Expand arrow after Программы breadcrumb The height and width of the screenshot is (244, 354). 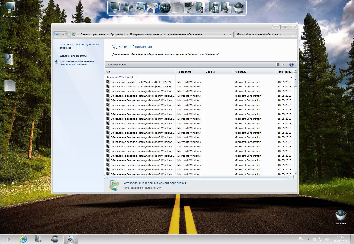[127, 34]
